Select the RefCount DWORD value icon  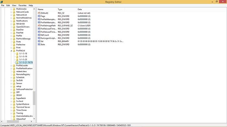39,35
